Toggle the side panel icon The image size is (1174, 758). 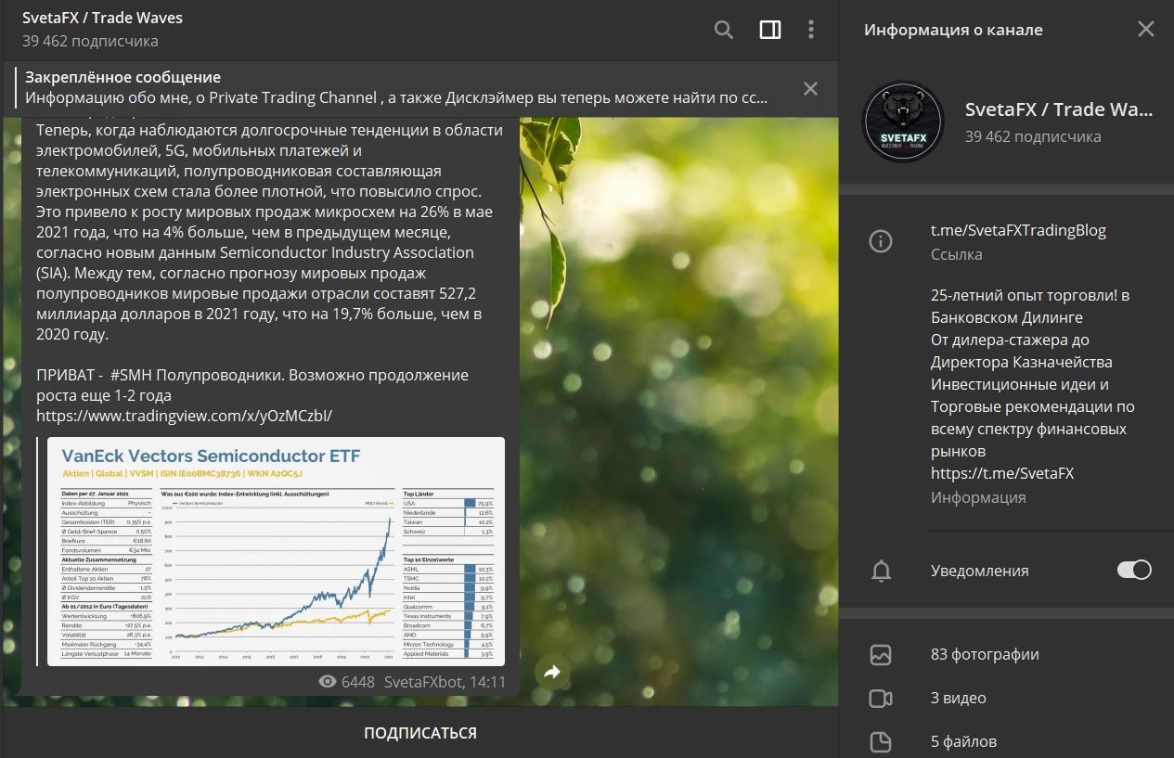pos(770,30)
